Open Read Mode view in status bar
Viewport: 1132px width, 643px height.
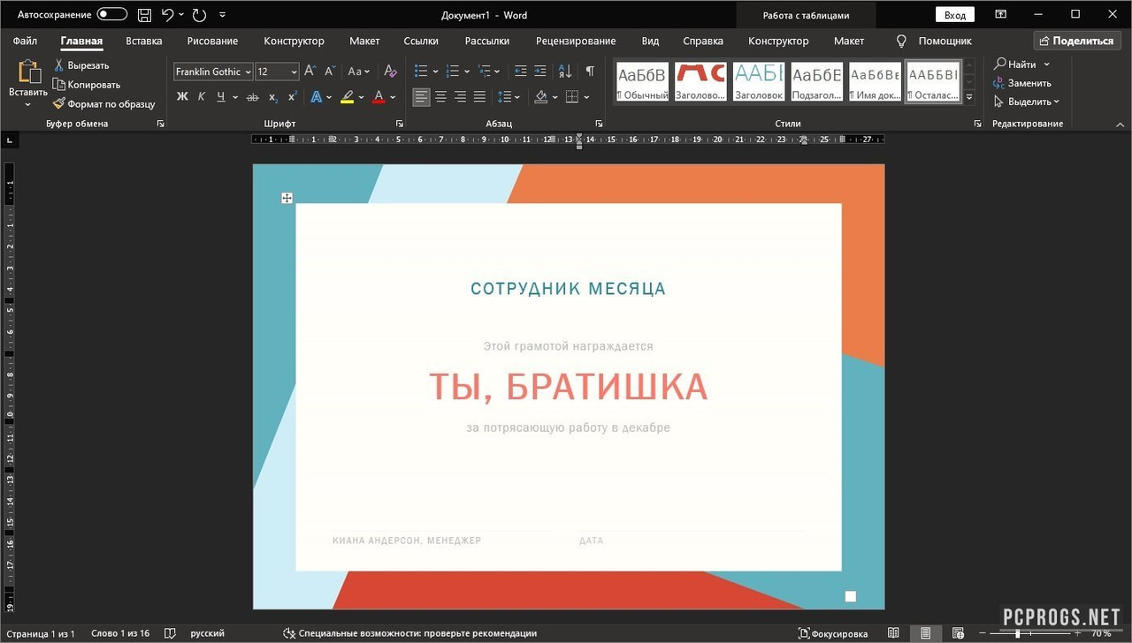pos(894,633)
